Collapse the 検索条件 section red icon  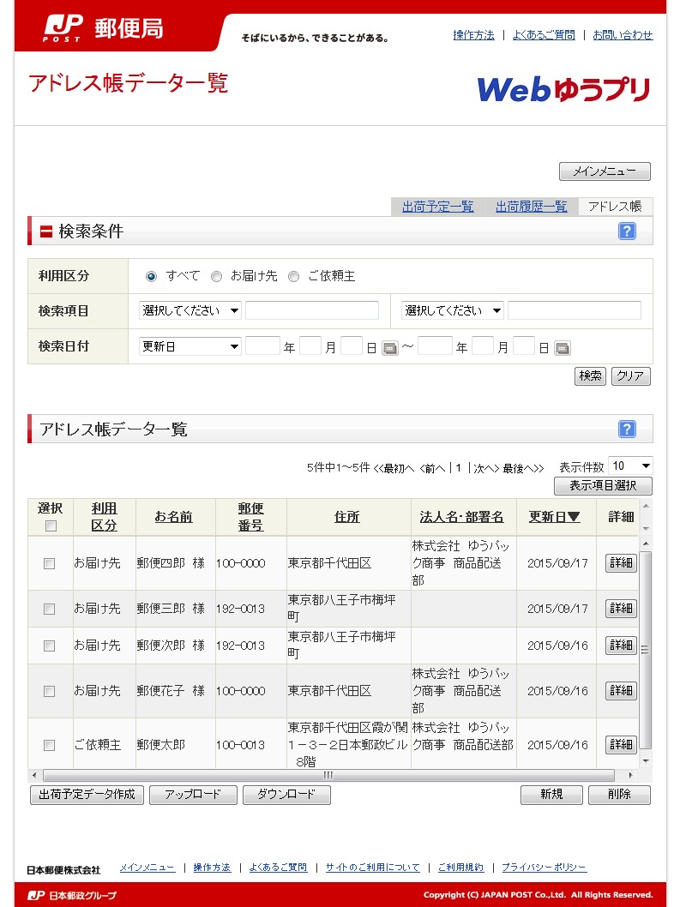[x=46, y=231]
